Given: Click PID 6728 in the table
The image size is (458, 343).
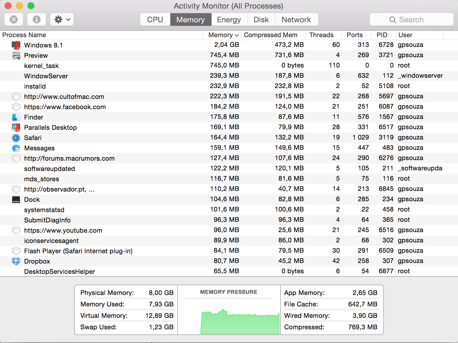Looking at the screenshot, I should click(386, 45).
